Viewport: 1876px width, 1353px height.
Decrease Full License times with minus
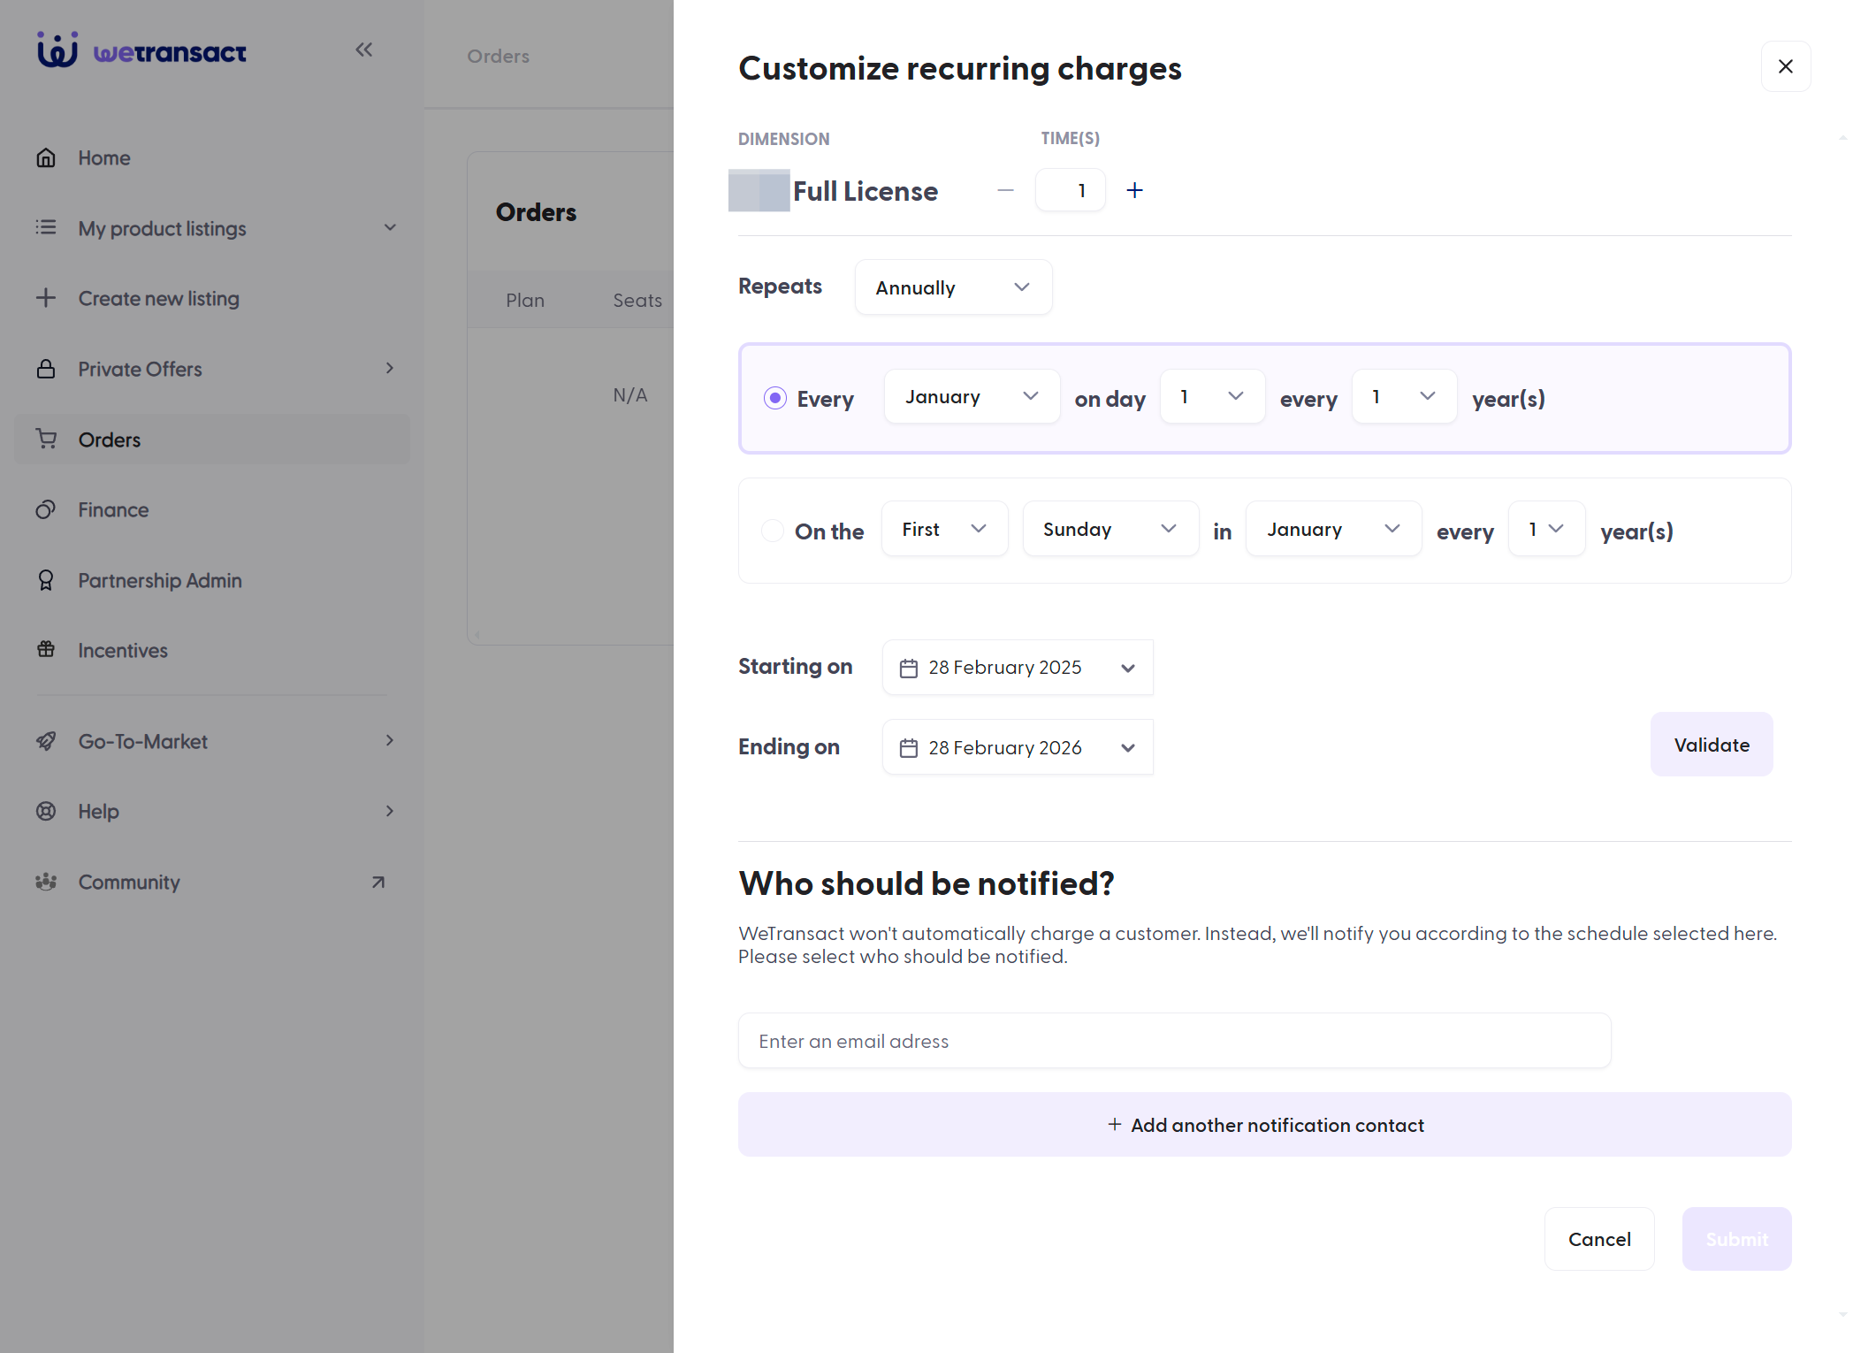coord(1005,190)
